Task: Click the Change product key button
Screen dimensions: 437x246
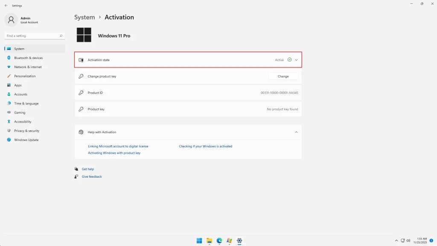Action: (283, 76)
